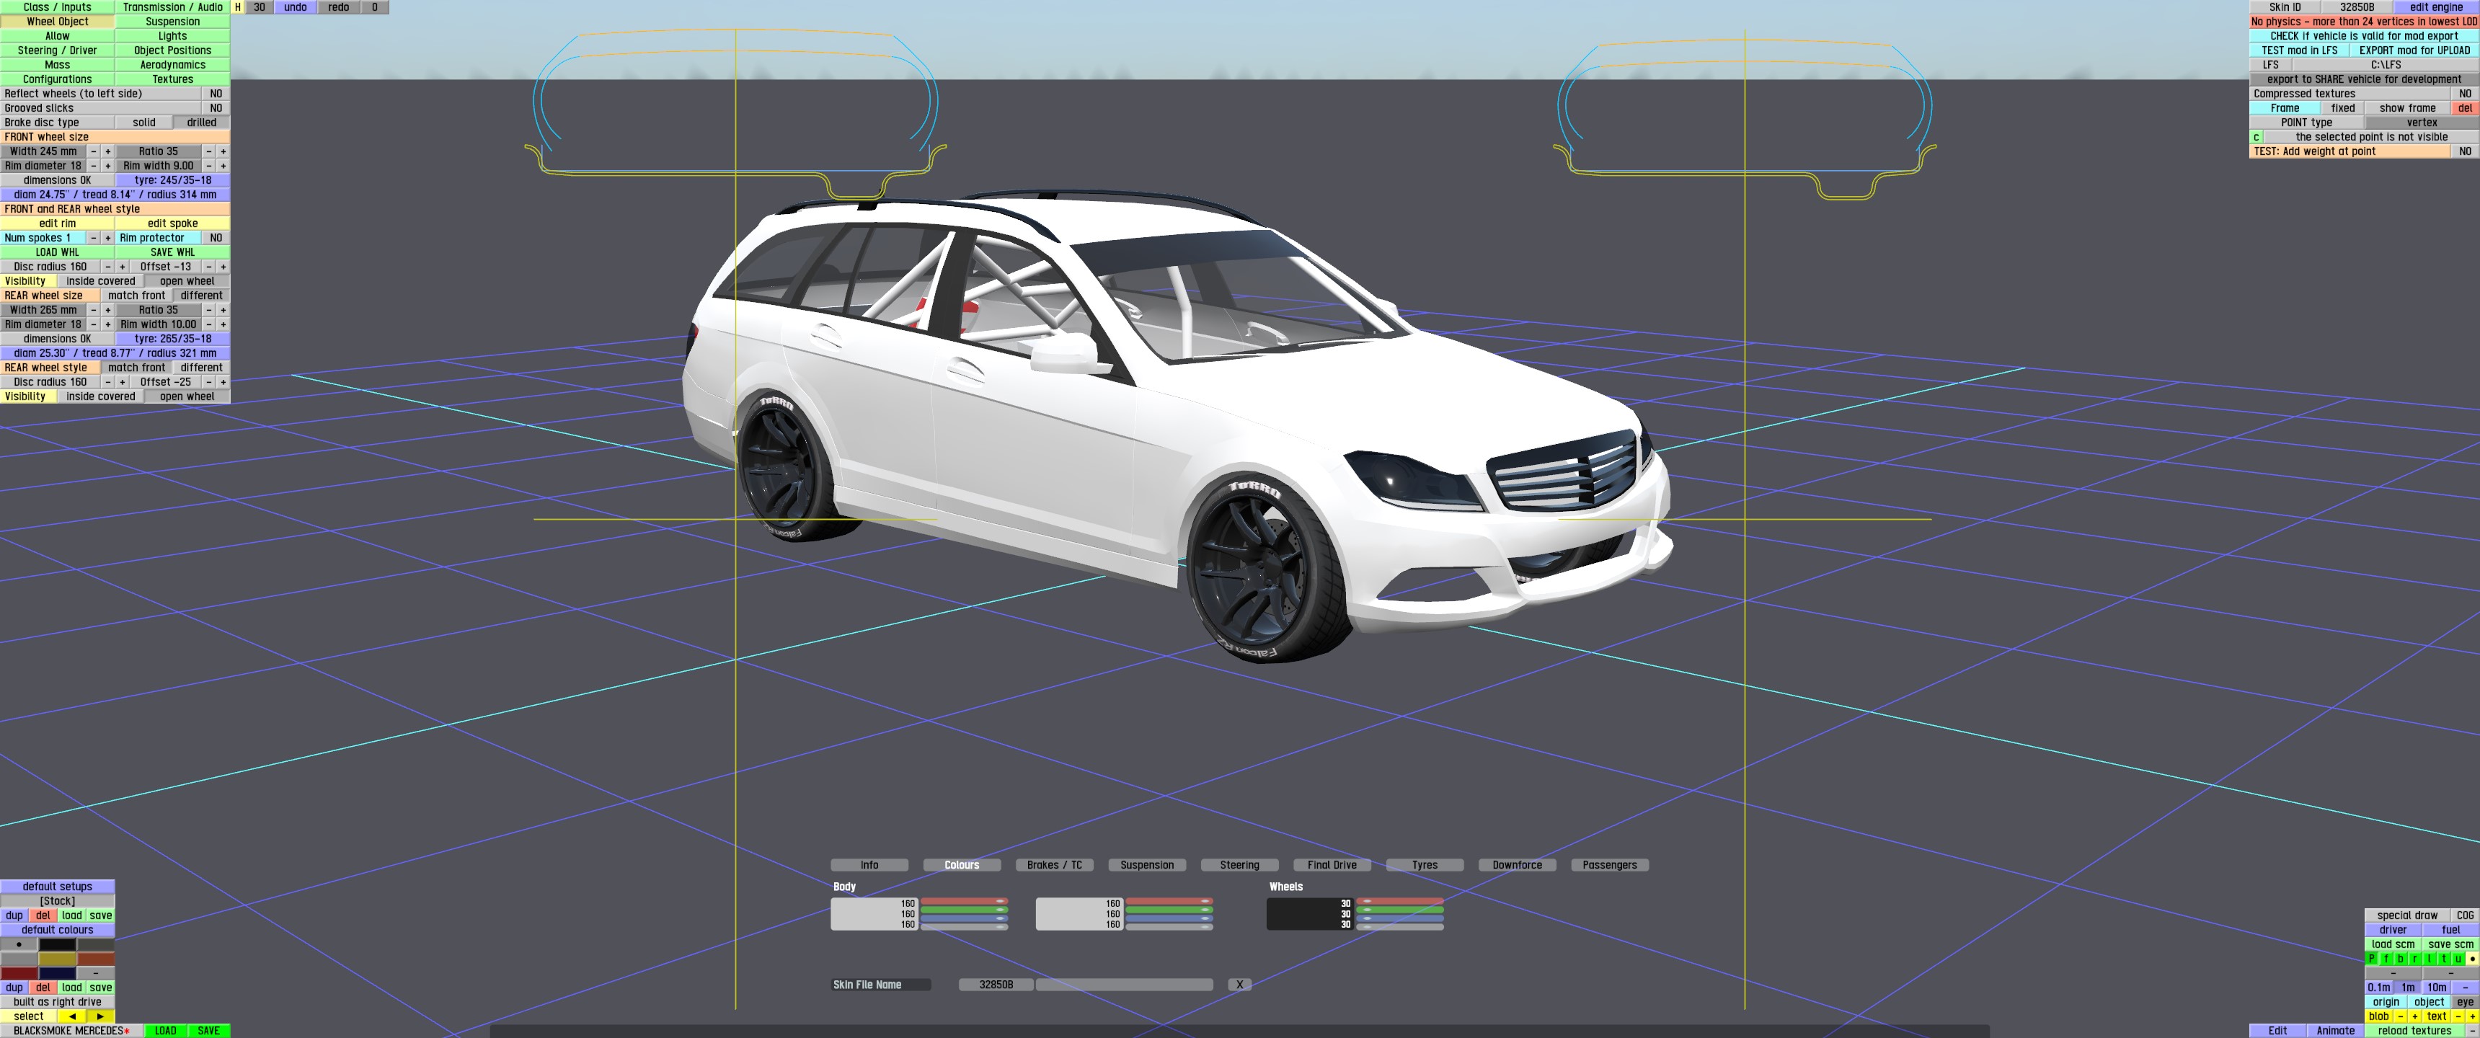Adjust the Wheels red colour slider
Image resolution: width=2480 pixels, height=1038 pixels.
pos(1399,901)
